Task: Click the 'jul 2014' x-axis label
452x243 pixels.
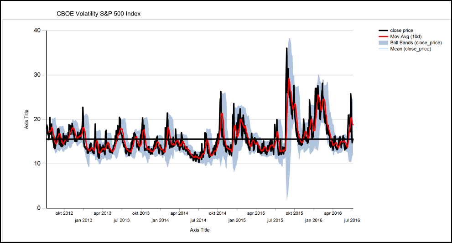Action: [198, 220]
